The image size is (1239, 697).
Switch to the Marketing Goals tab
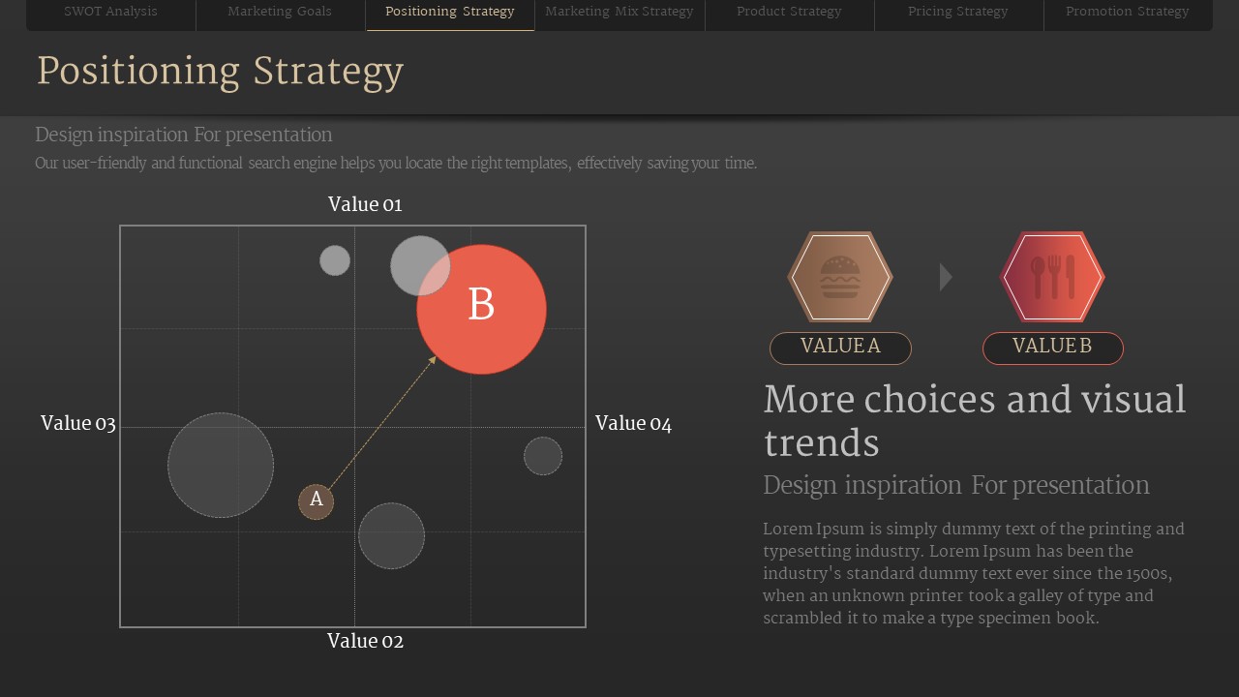coord(280,12)
